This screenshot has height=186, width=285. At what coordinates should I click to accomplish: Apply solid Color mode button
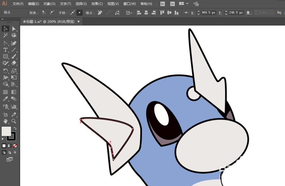tap(4, 146)
